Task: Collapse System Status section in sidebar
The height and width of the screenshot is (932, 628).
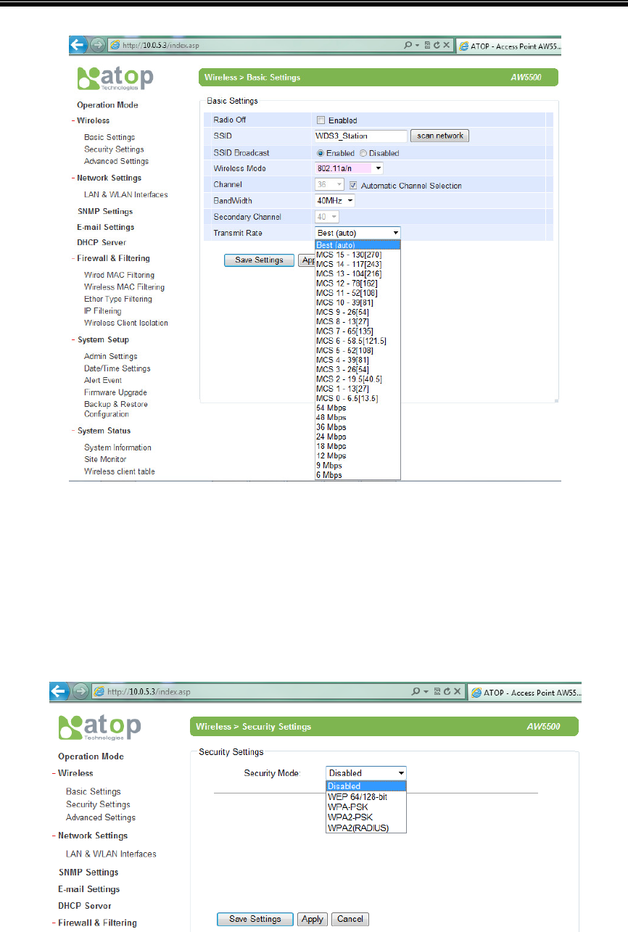Action: tap(73, 431)
